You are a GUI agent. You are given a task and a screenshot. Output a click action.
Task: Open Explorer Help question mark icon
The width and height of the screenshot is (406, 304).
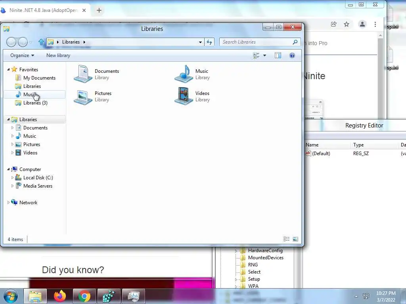(x=292, y=55)
